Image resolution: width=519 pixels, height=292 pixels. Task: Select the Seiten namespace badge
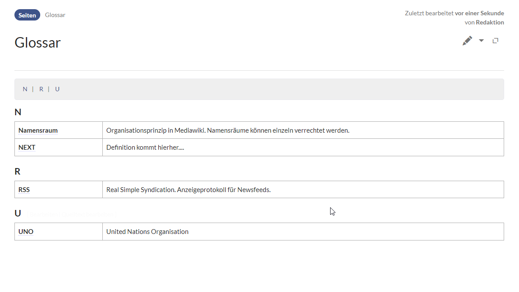[27, 15]
